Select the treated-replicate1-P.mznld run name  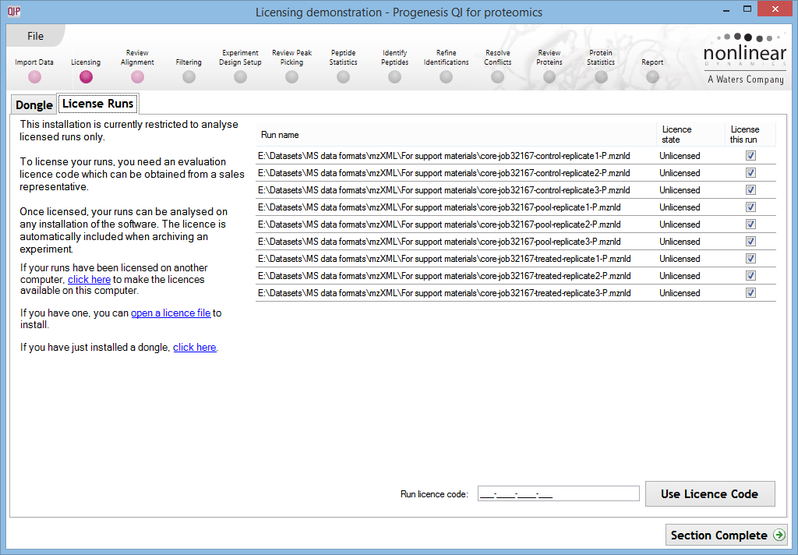point(444,259)
